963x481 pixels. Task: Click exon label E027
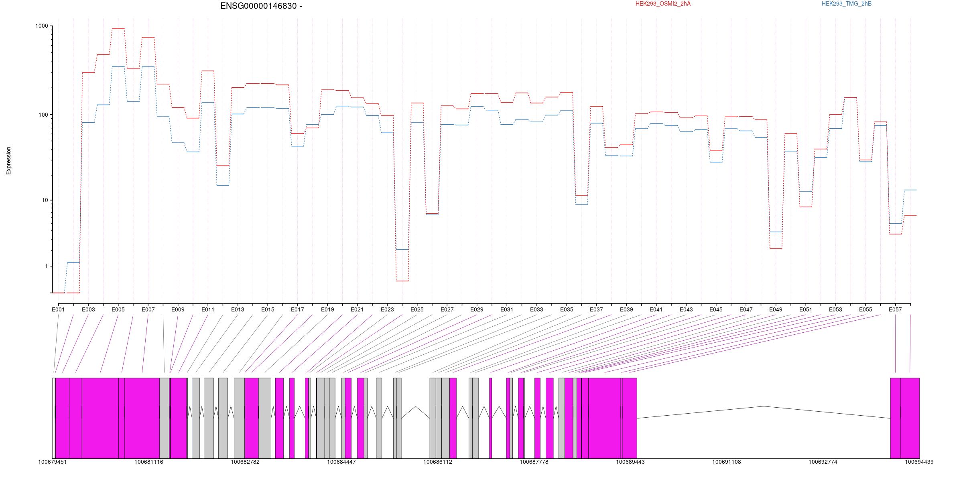pyautogui.click(x=447, y=309)
